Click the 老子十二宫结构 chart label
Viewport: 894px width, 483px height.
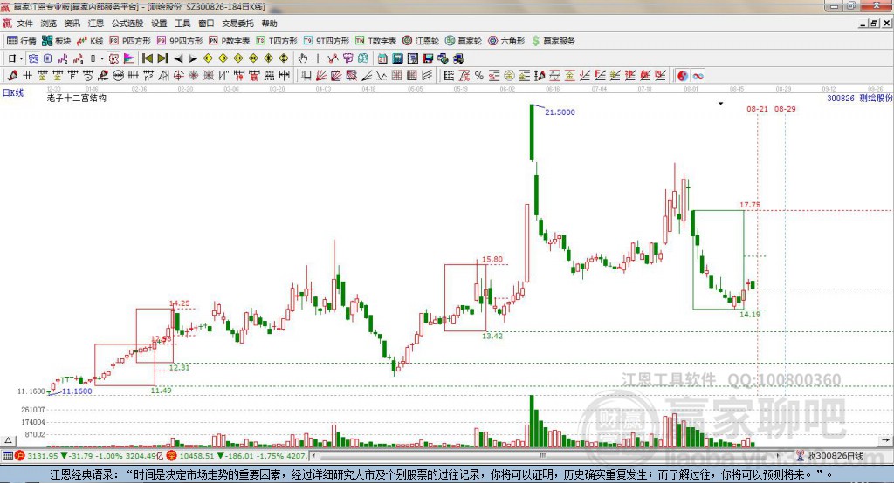[x=77, y=98]
